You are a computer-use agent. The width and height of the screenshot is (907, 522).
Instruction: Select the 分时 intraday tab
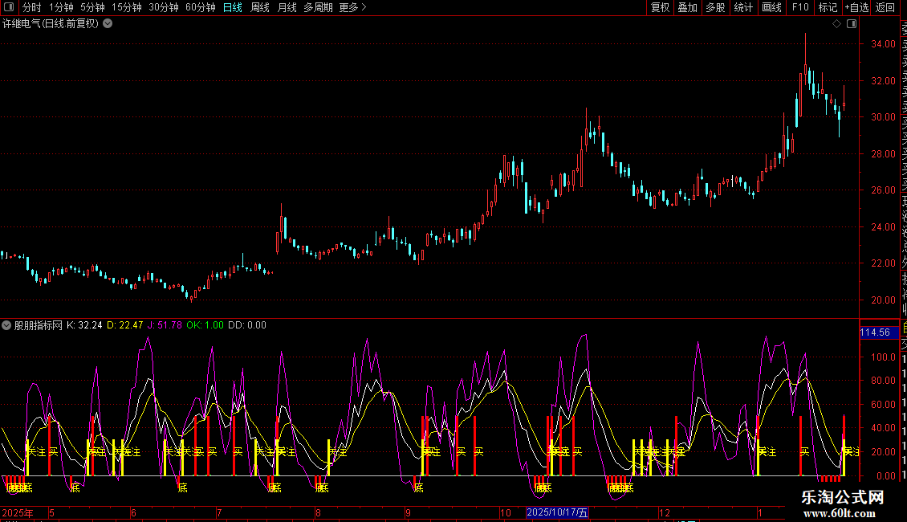(x=31, y=8)
